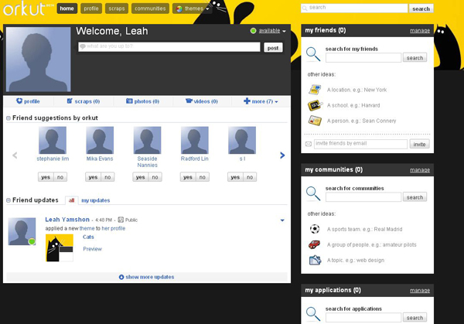464x324 pixels.
Task: Click the top site search field
Action: coord(354,8)
